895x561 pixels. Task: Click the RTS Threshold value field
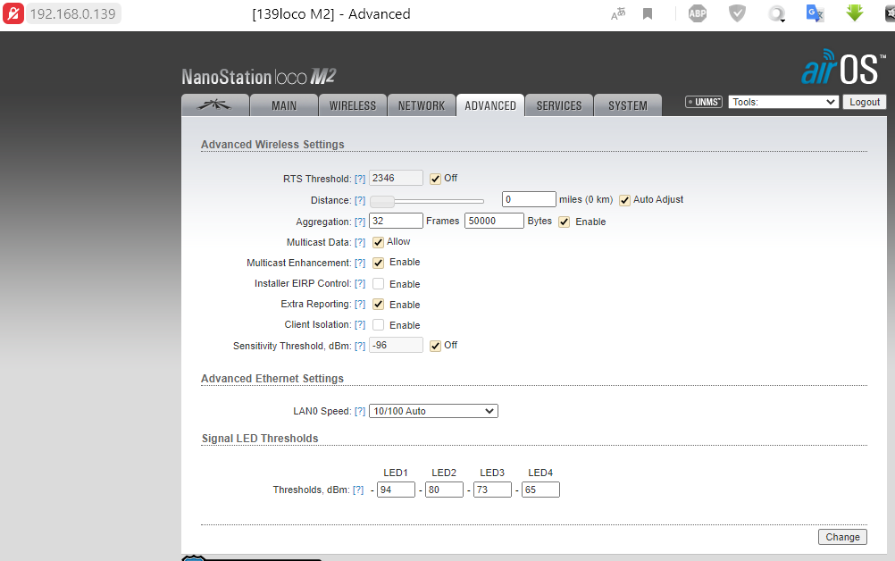(x=396, y=178)
